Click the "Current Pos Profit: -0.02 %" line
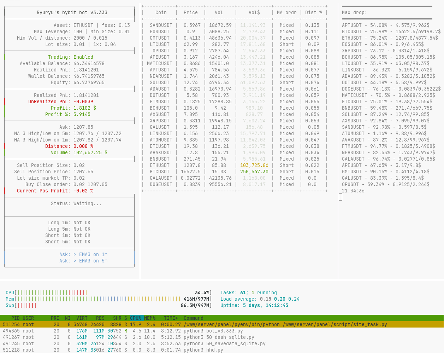444x353 pixels. tap(55, 191)
